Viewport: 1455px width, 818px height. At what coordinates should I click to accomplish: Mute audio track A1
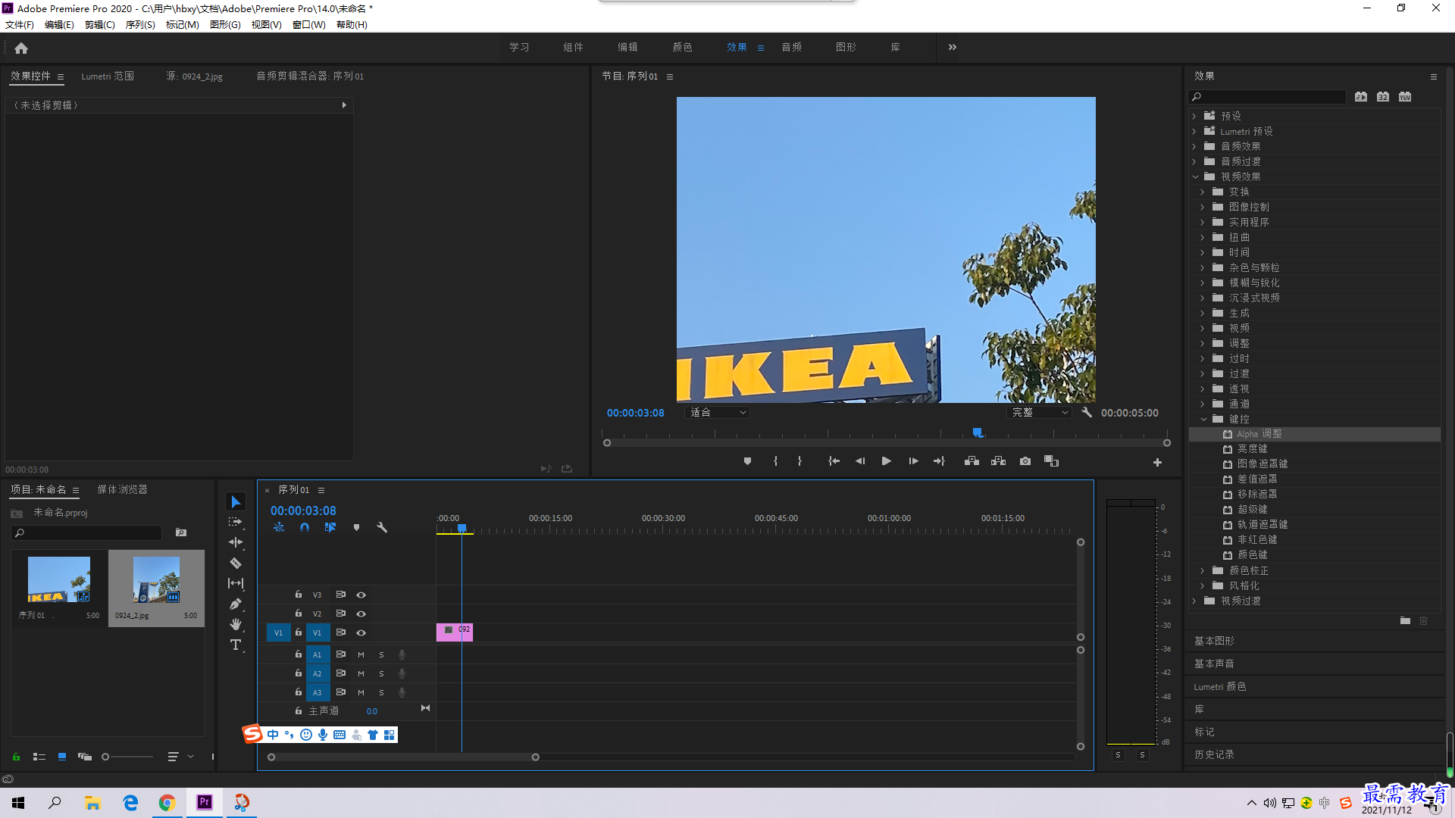click(361, 654)
